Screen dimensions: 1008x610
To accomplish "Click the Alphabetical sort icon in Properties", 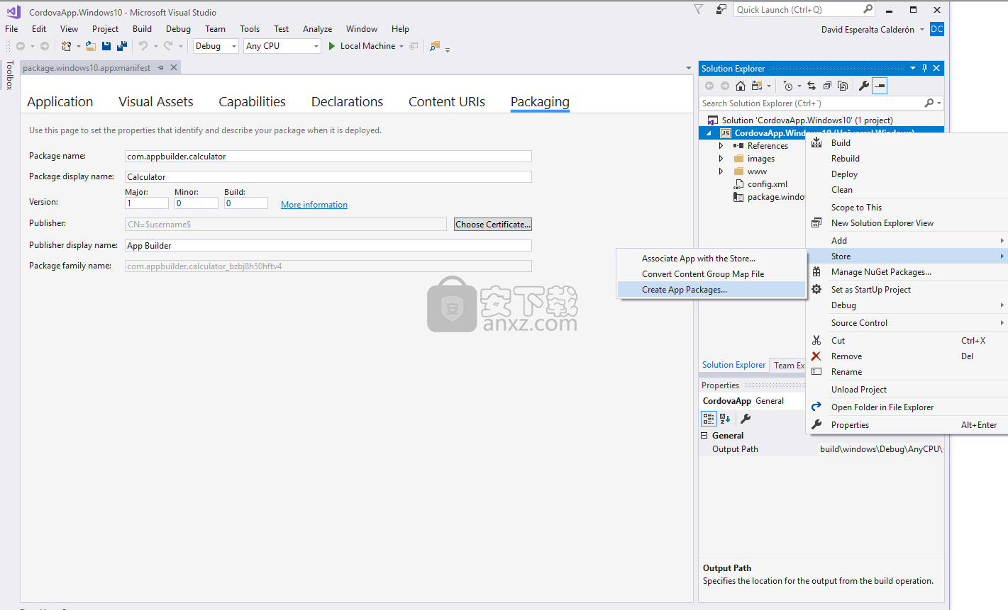I will [x=725, y=419].
